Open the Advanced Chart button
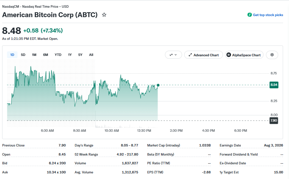The height and width of the screenshot is (179, 289). [x=203, y=55]
